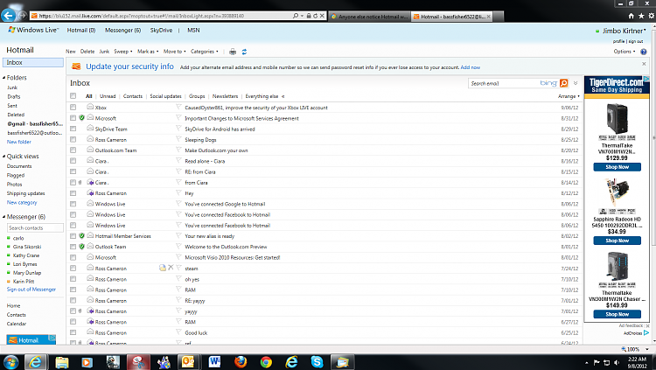This screenshot has width=656, height=370.
Task: Click the AdChoices icon below the ads
Action: [646, 333]
